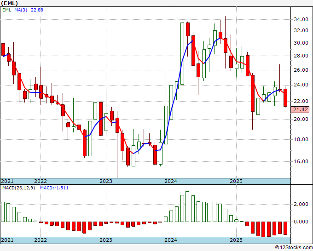This screenshot has width=313, height=251.
Task: Click the 22.88 moving average value
Action: point(37,10)
